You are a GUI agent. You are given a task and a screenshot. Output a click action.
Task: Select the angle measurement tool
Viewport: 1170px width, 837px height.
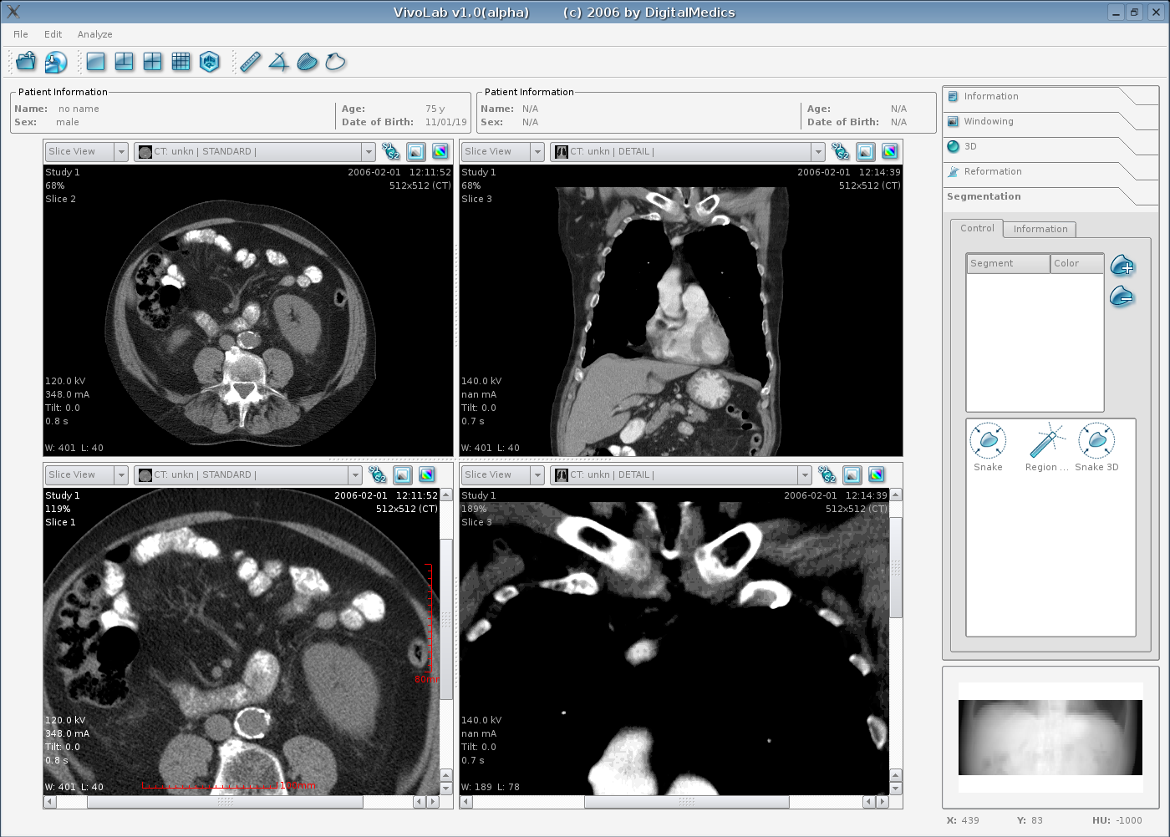point(279,62)
